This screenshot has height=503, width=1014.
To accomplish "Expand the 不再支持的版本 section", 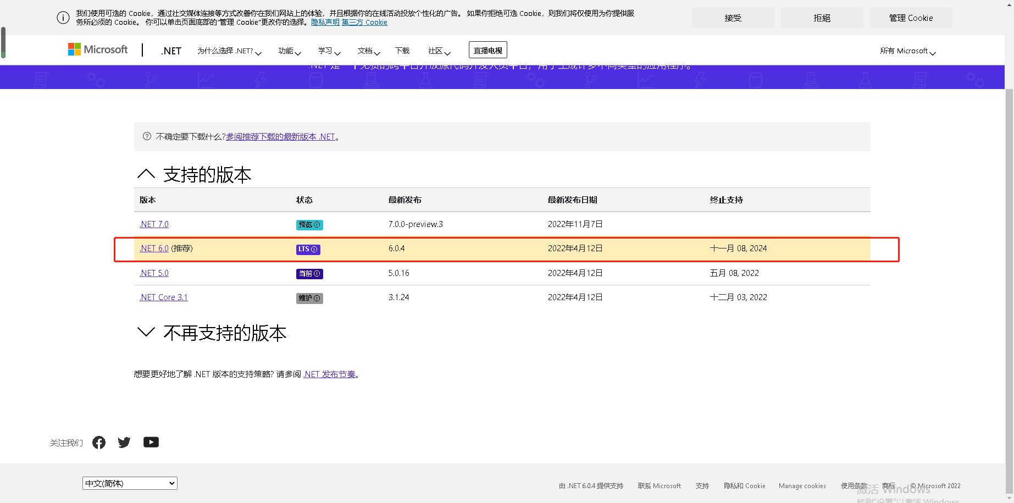I will [146, 331].
